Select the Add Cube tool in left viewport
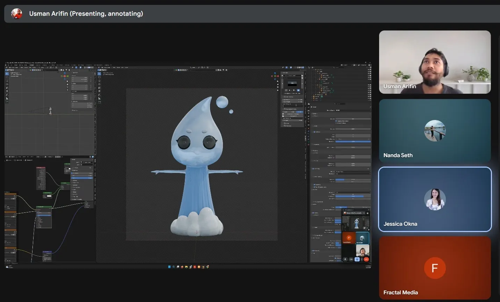Image resolution: width=500 pixels, height=302 pixels. coord(7,102)
